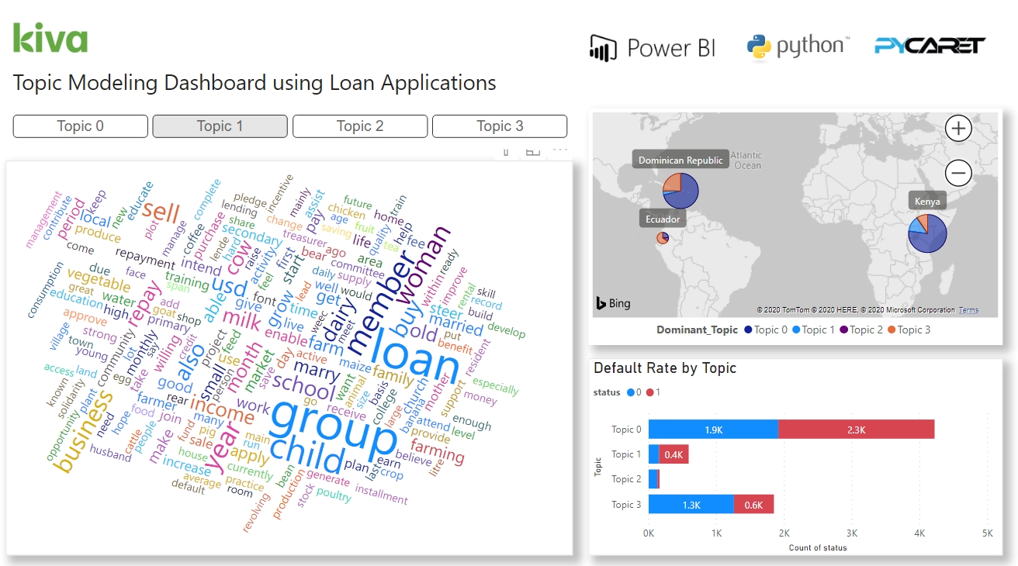Select the Topic 0 slicer button

click(x=81, y=126)
